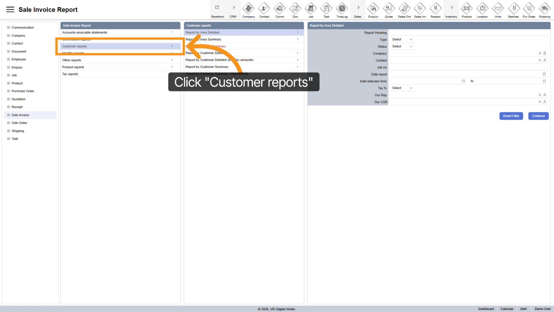
Task: Open calendar picker for Date equal
Action: [544, 74]
